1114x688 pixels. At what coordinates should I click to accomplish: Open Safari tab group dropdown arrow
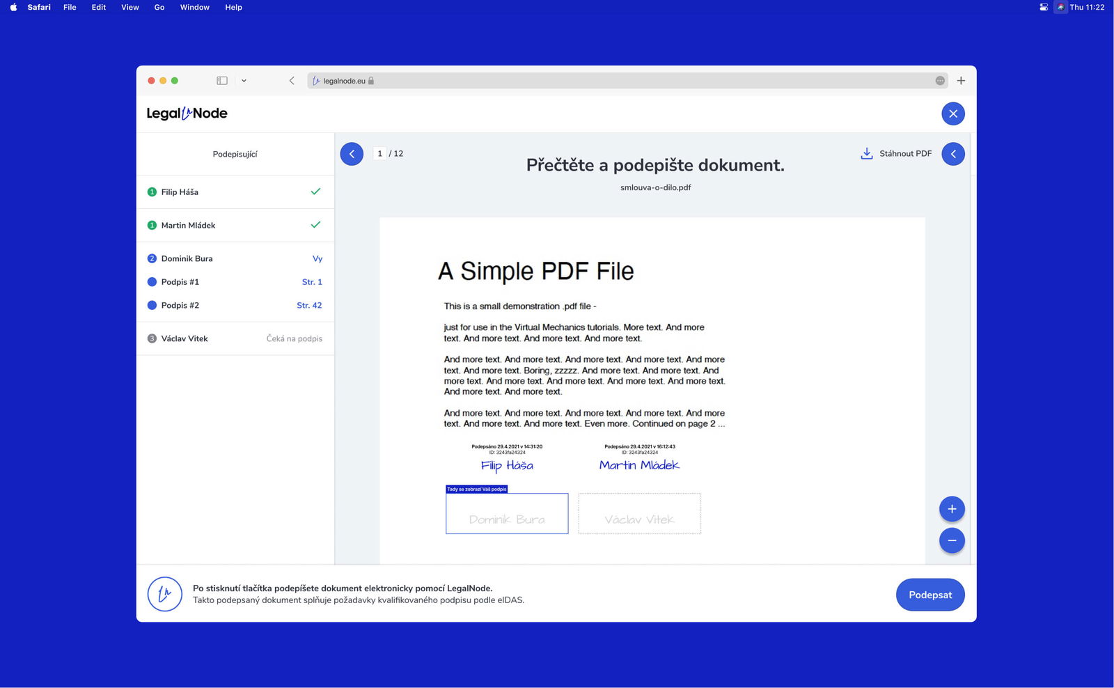pos(244,81)
